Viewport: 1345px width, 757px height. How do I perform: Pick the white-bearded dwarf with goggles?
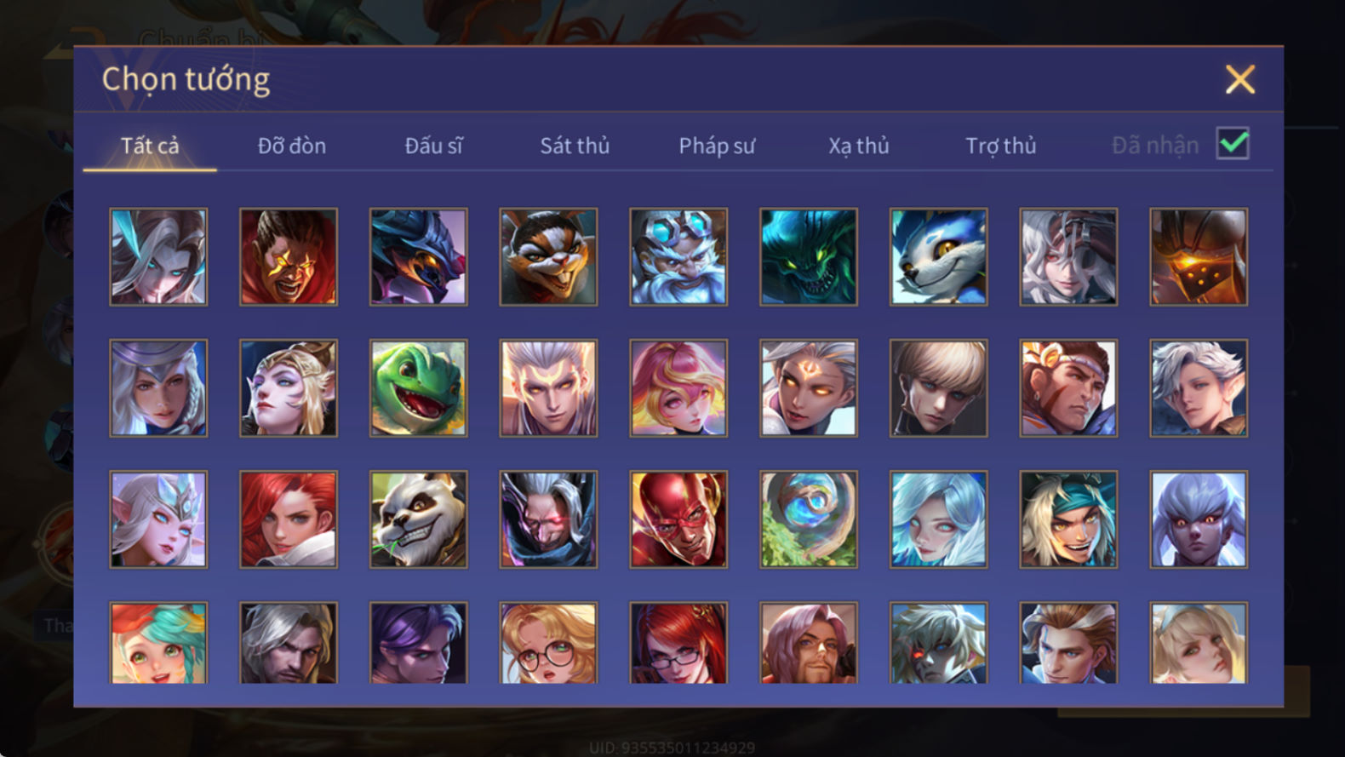click(678, 257)
